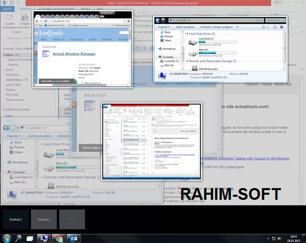Toggle preview pane icon in Explorer thumbnail
Screen dimensions: 306x243
[x=274, y=27]
